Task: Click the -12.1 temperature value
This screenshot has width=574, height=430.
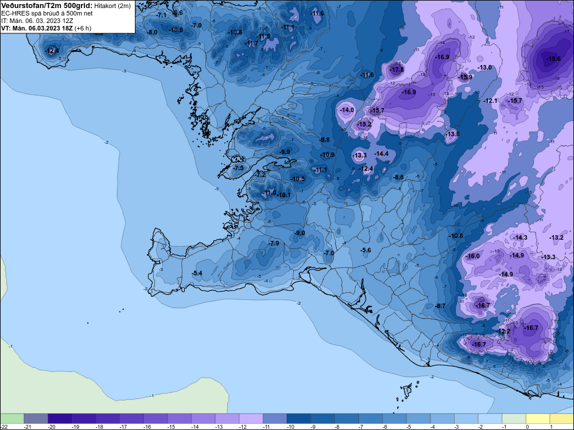Action: pos(490,101)
